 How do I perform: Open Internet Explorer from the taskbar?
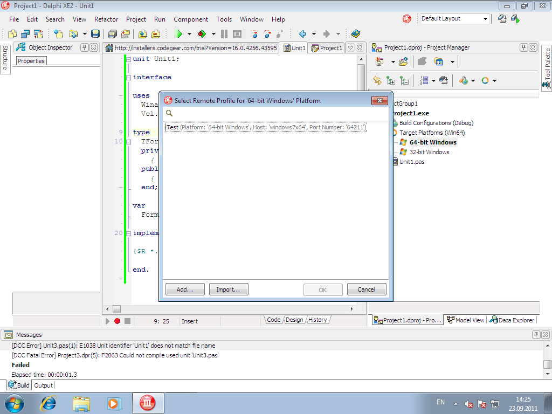pyautogui.click(x=49, y=403)
